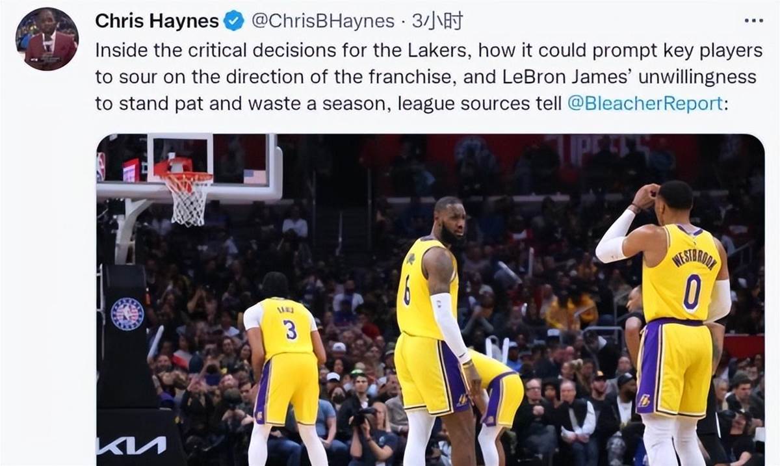This screenshot has height=466, width=780.
Task: Click the circular emblem on basket padding
Action: pos(127,314)
